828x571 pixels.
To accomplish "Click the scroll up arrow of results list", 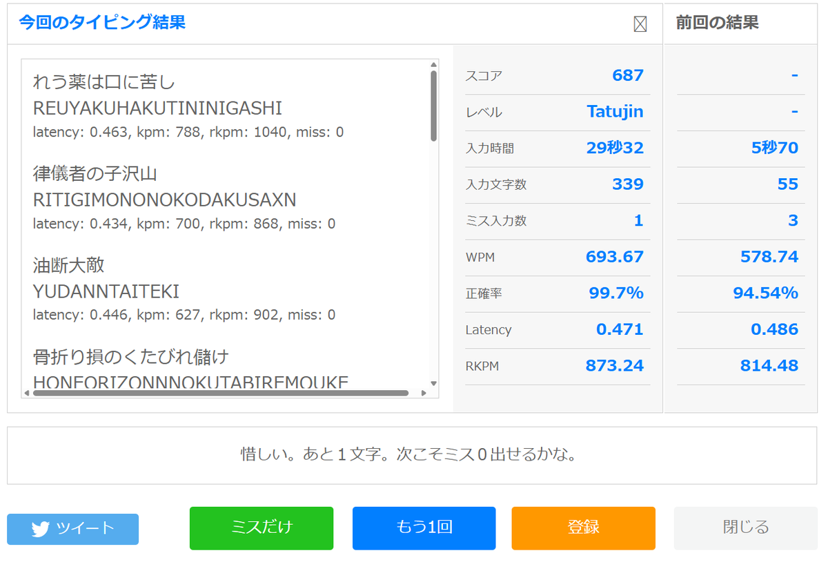I will tap(433, 64).
